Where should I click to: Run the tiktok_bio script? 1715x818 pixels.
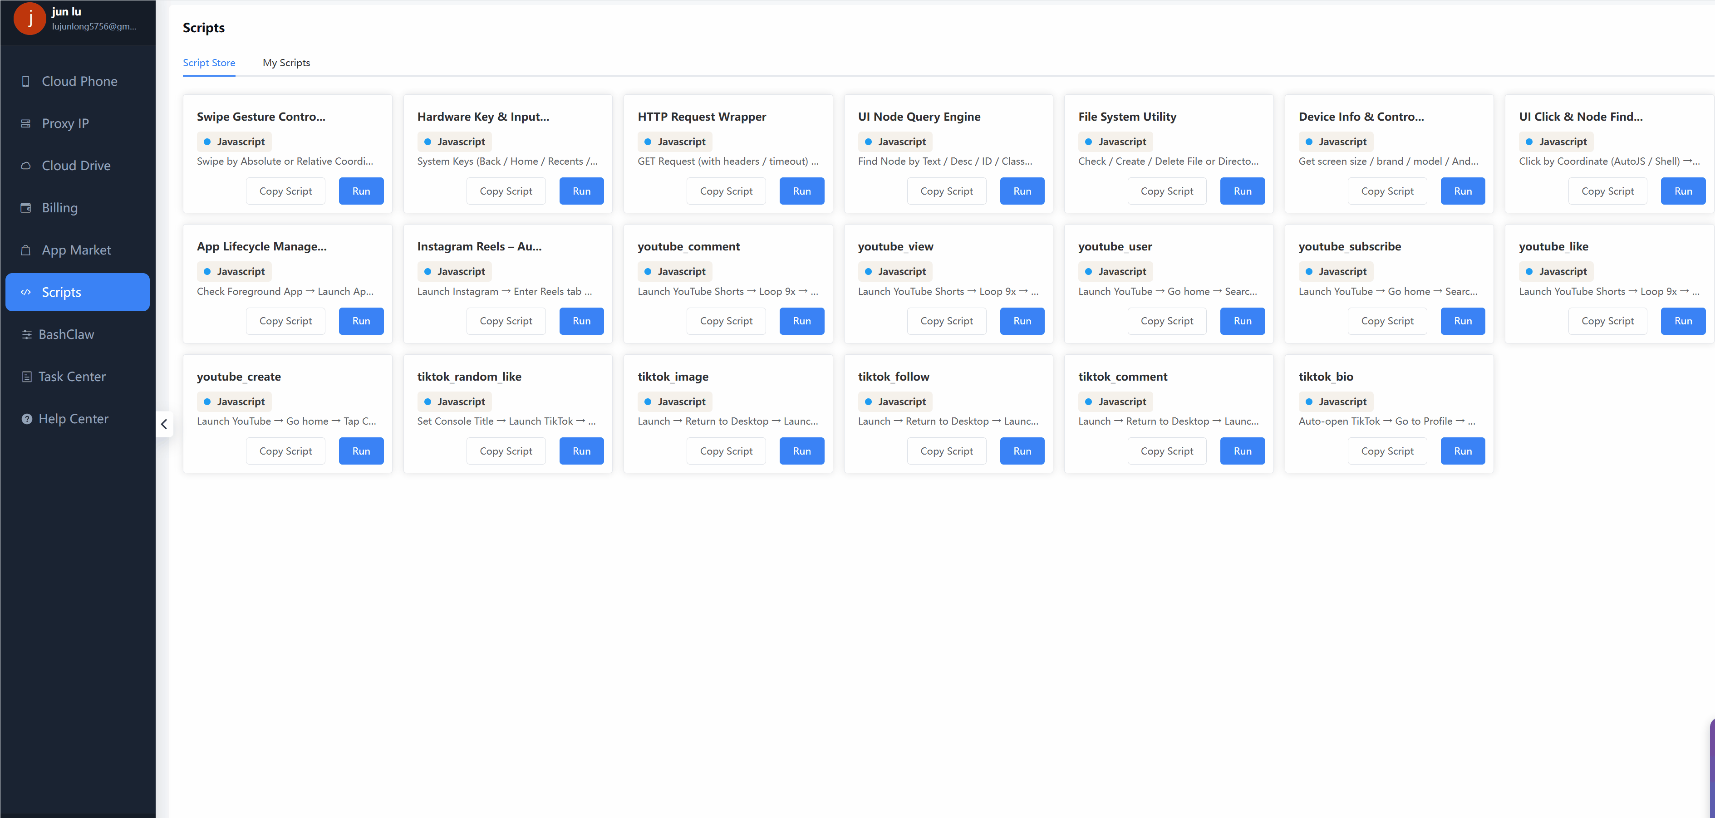tap(1463, 451)
